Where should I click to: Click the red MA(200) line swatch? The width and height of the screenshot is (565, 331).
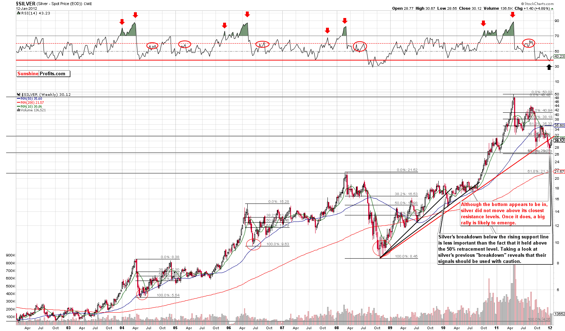tap(18, 103)
